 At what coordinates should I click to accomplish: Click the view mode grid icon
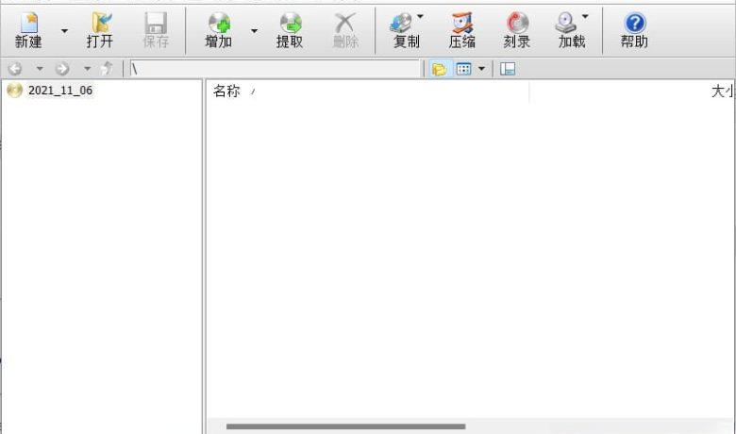[x=463, y=69]
